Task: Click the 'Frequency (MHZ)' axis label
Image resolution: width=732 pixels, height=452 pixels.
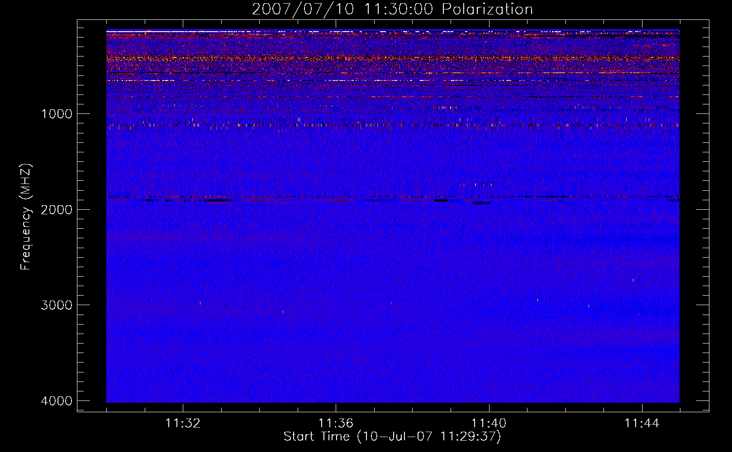Action: pyautogui.click(x=25, y=217)
